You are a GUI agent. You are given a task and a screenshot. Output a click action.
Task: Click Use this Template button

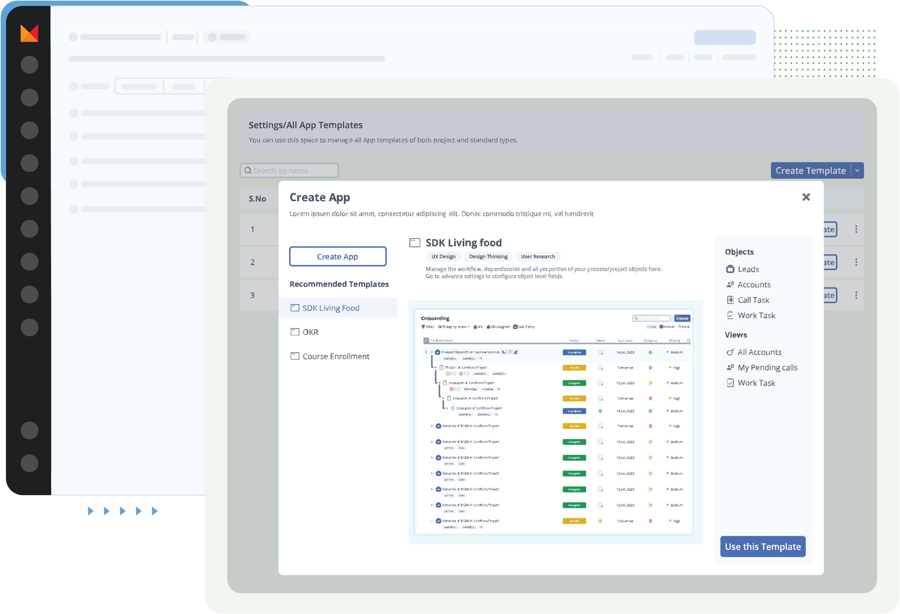pos(762,547)
